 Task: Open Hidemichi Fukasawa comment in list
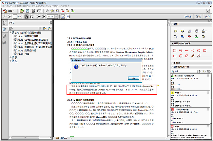[x=190, y=82]
